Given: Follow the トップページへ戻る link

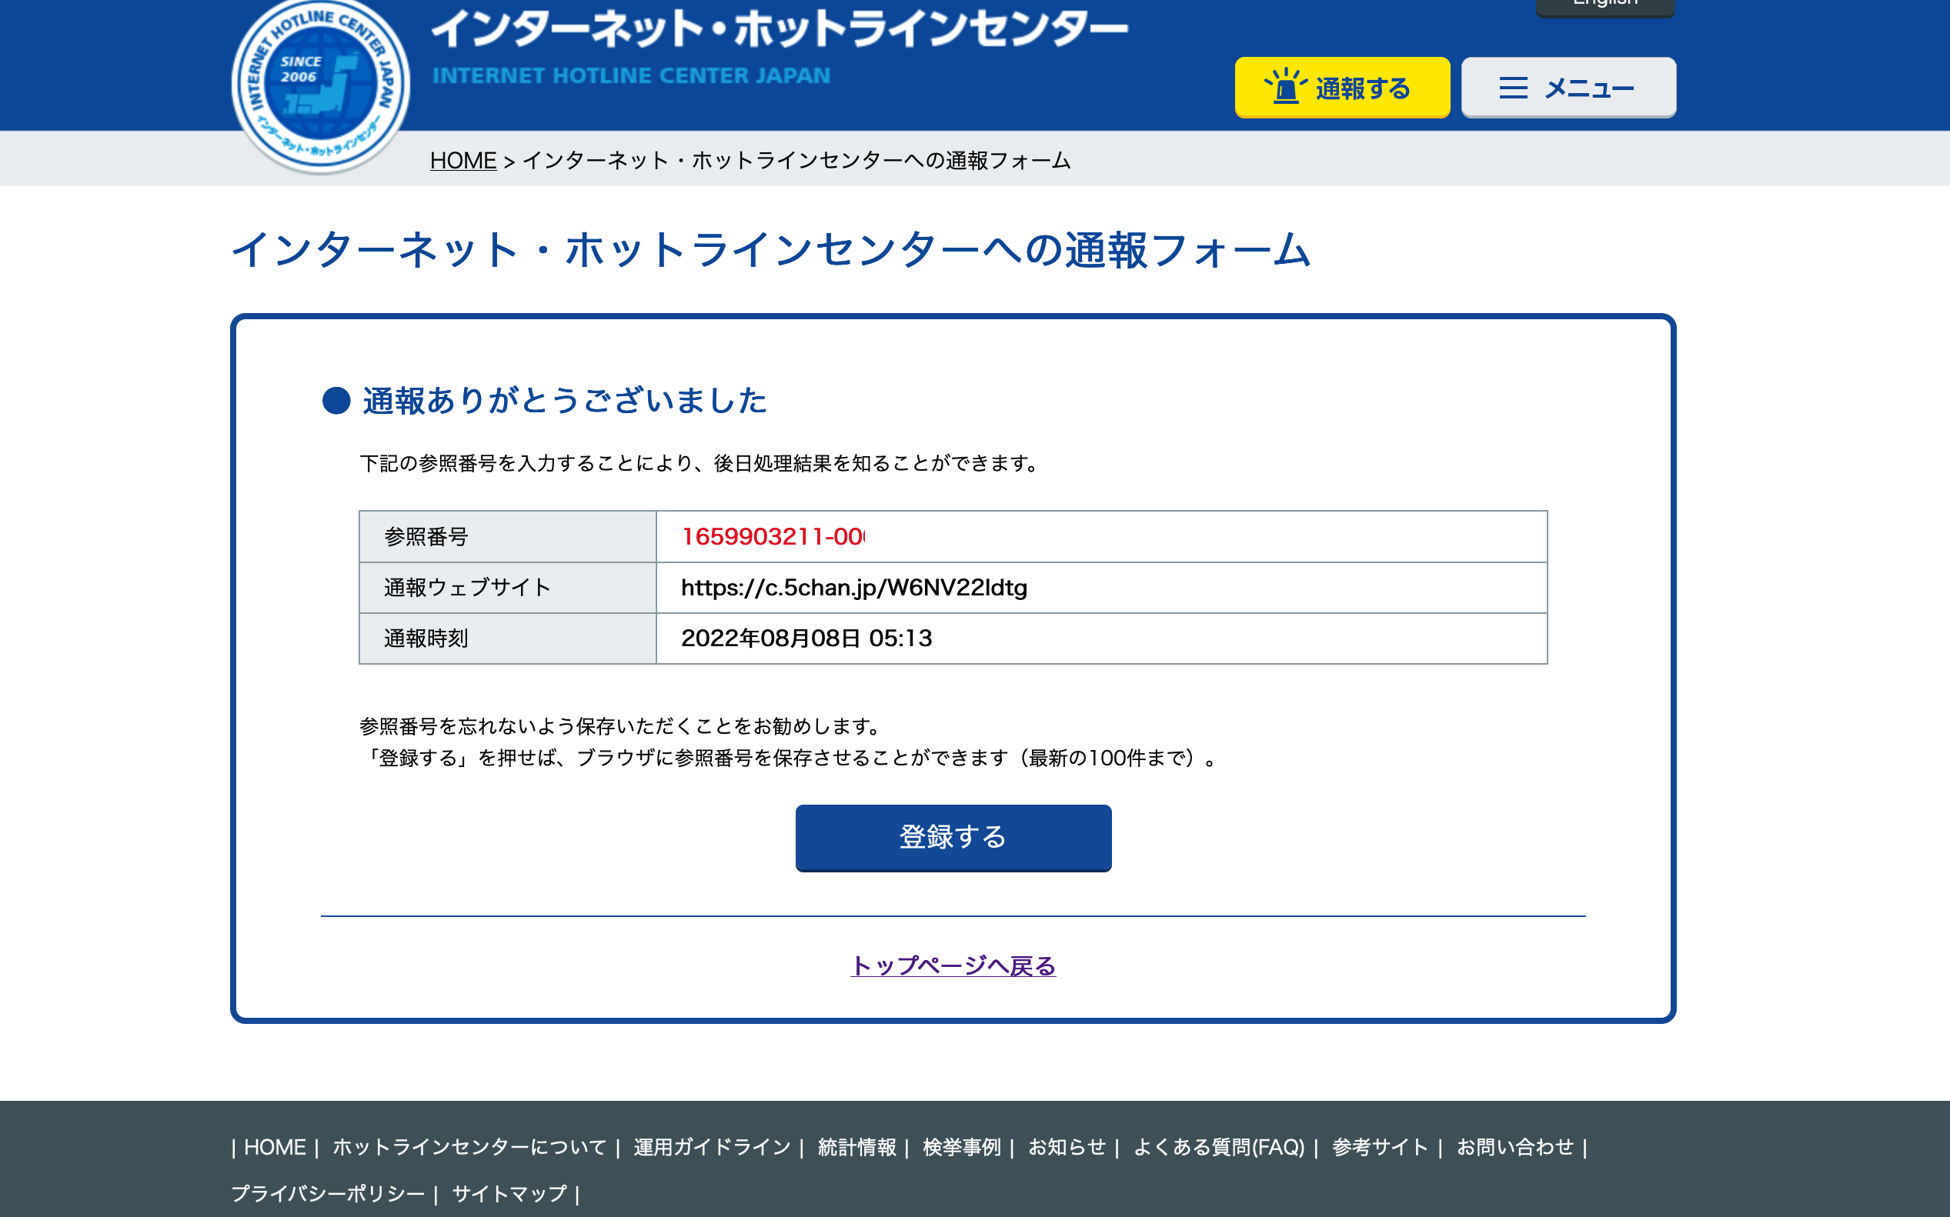Looking at the screenshot, I should pos(953,965).
